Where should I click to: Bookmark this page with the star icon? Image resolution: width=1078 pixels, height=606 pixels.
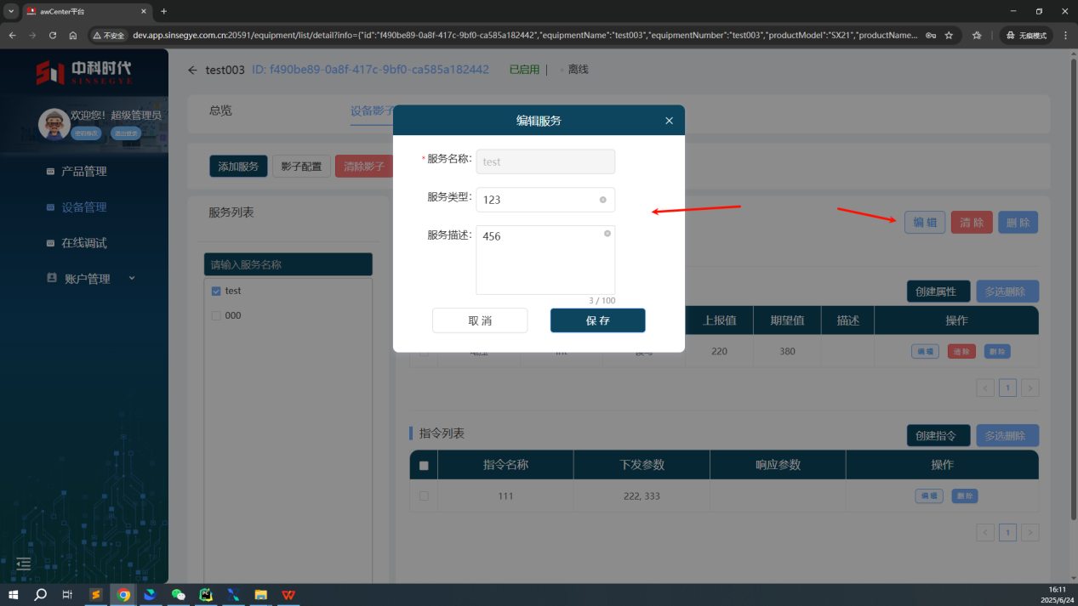949,36
